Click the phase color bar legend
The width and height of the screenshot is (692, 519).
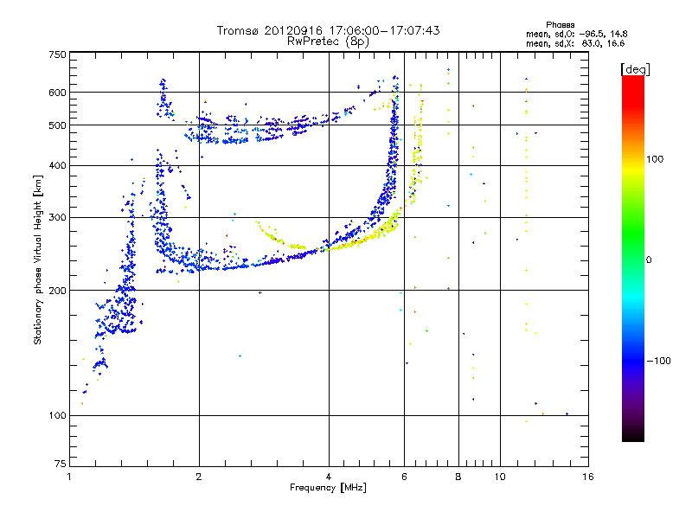pyautogui.click(x=633, y=259)
